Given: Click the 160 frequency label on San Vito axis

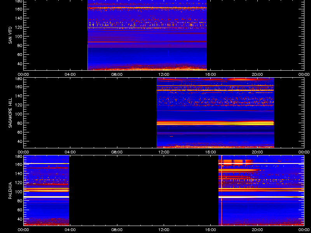Looking at the screenshot, I should point(18,9).
